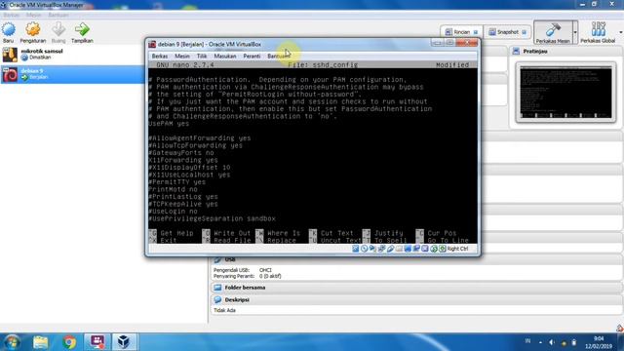Switch to the Snapshot tab
The width and height of the screenshot is (624, 351).
(x=507, y=32)
